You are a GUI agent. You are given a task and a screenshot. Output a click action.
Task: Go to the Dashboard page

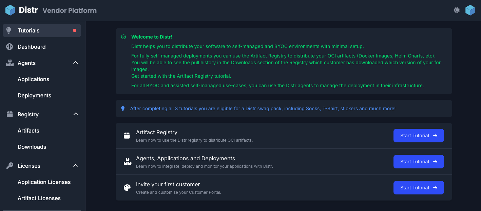(42, 47)
